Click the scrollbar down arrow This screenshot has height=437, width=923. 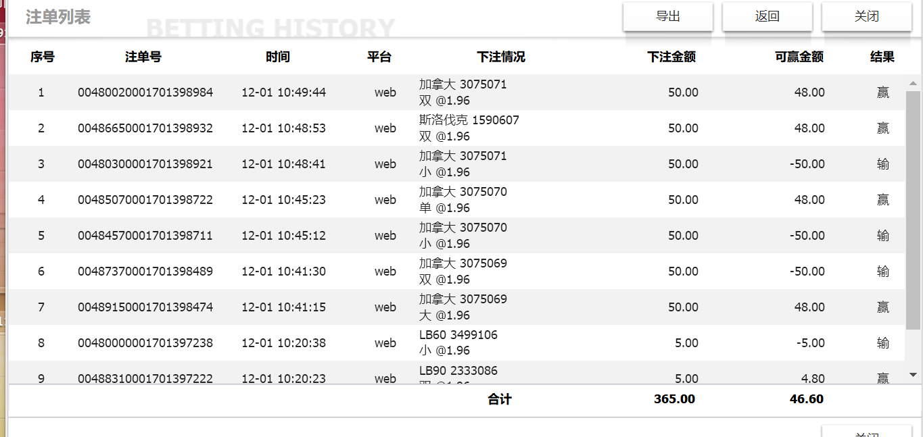pos(913,375)
